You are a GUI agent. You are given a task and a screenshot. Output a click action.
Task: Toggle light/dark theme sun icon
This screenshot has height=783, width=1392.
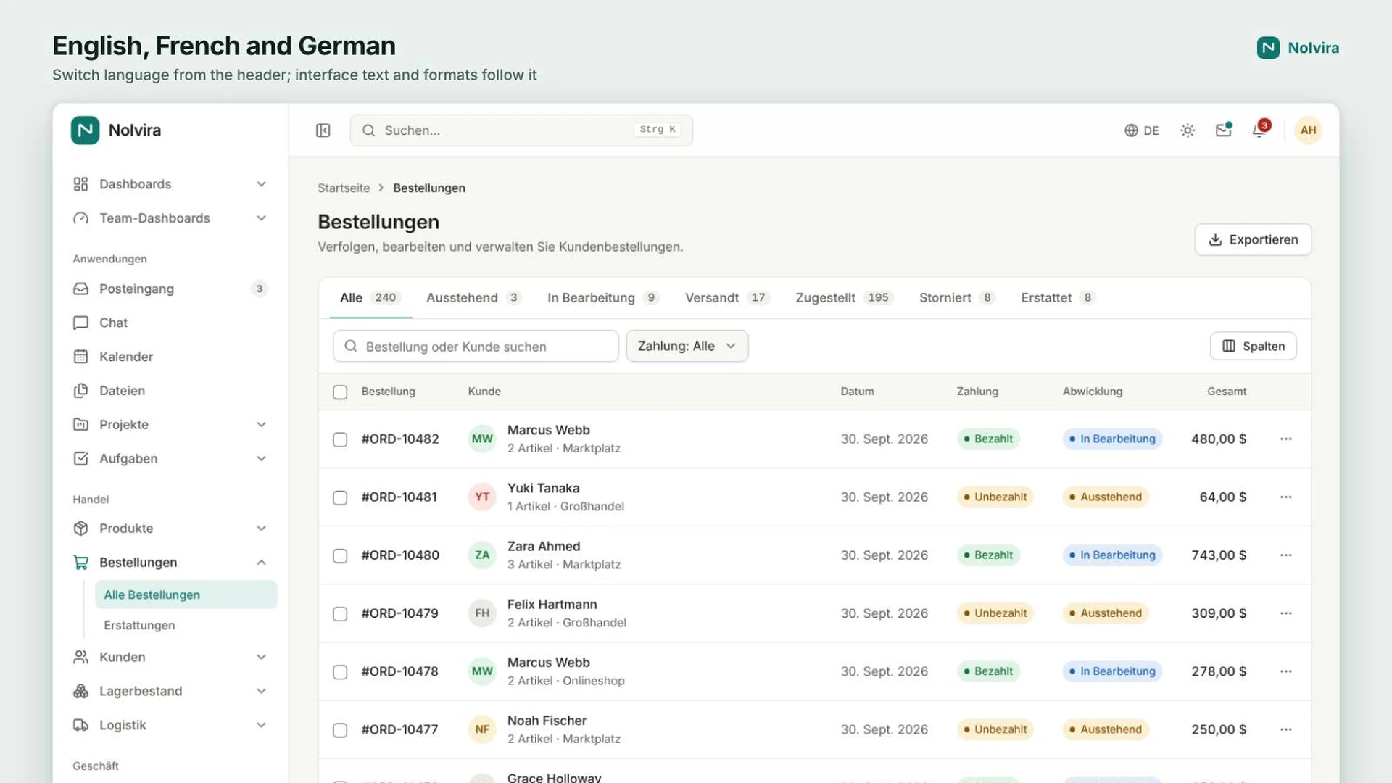(x=1188, y=130)
